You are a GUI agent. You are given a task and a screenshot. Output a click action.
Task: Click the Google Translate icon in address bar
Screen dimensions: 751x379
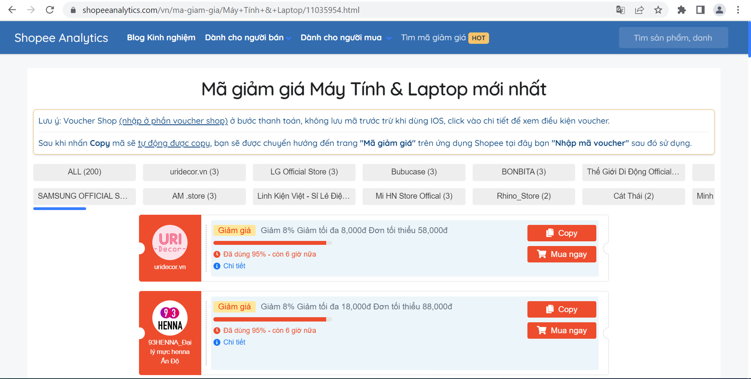point(620,10)
